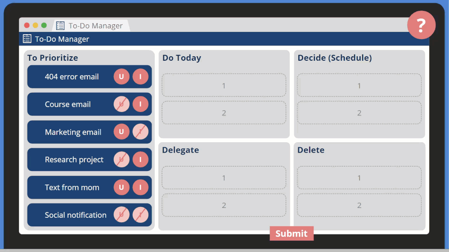The image size is (449, 252).
Task: Toggle Important on Research project
Action: coord(140,160)
